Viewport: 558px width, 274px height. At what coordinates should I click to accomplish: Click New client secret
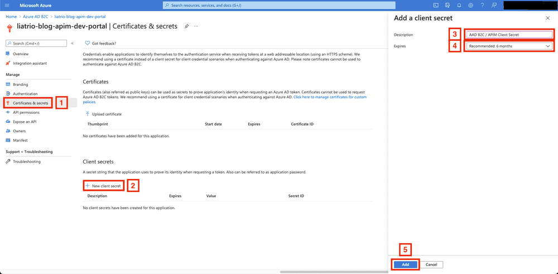(x=104, y=186)
